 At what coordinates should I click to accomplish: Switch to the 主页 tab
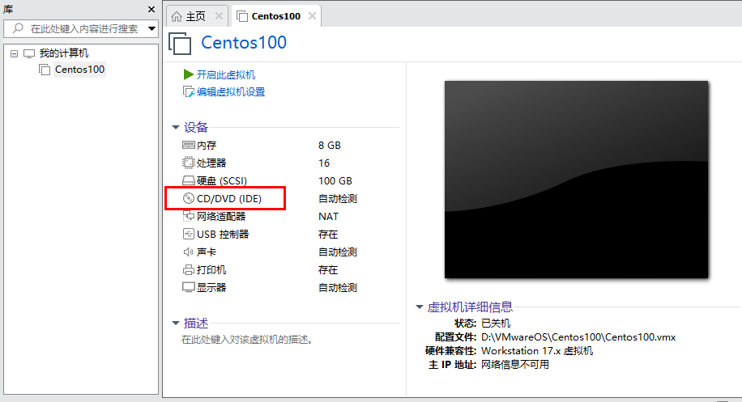(x=197, y=16)
